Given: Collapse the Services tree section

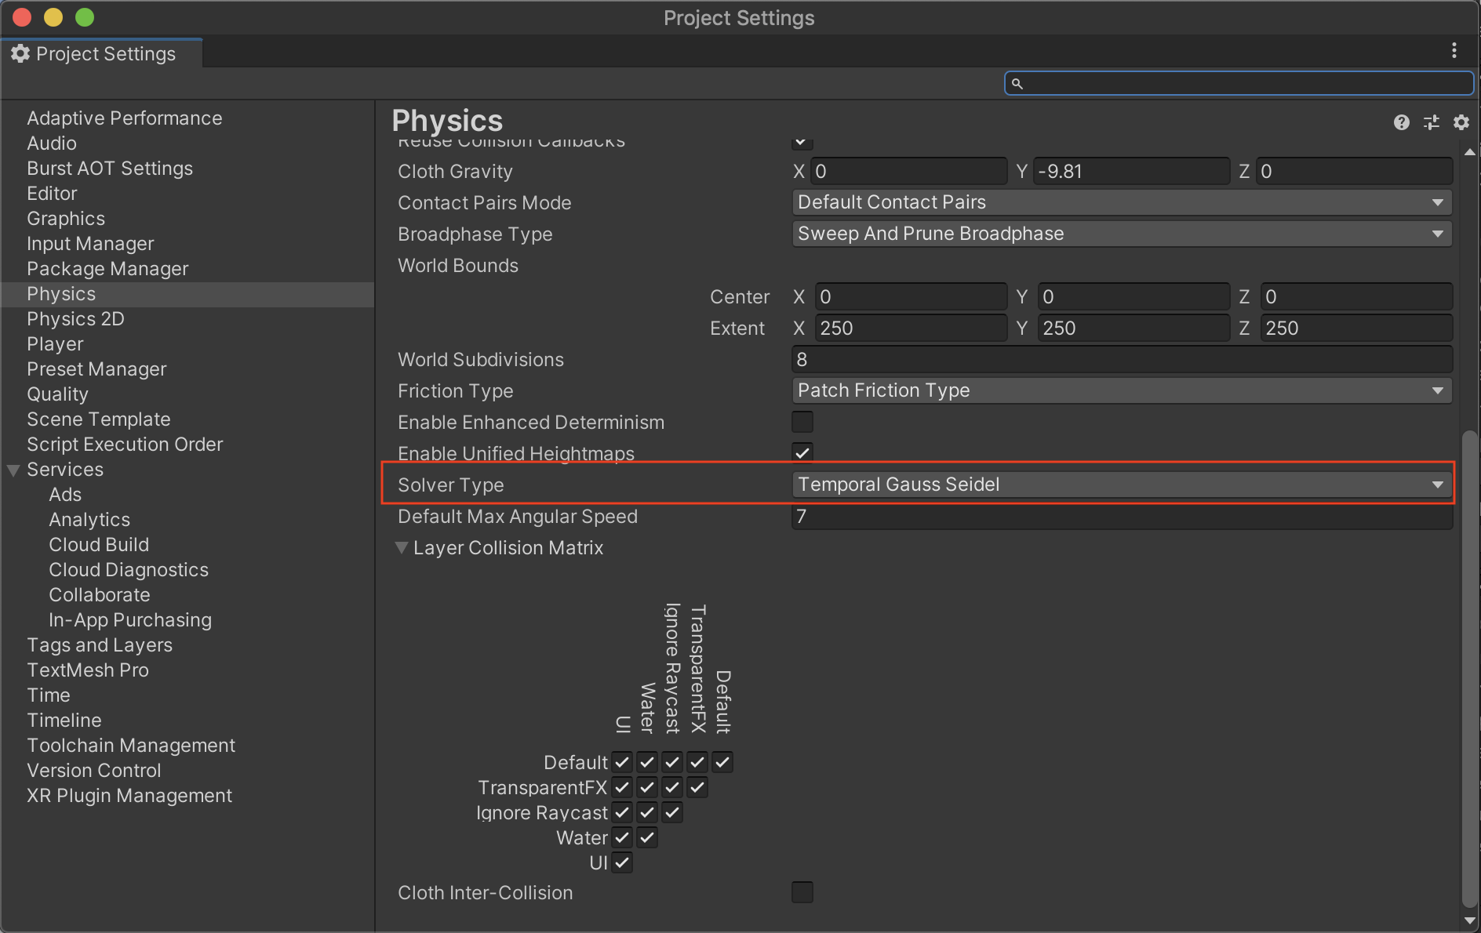Looking at the screenshot, I should point(13,470).
